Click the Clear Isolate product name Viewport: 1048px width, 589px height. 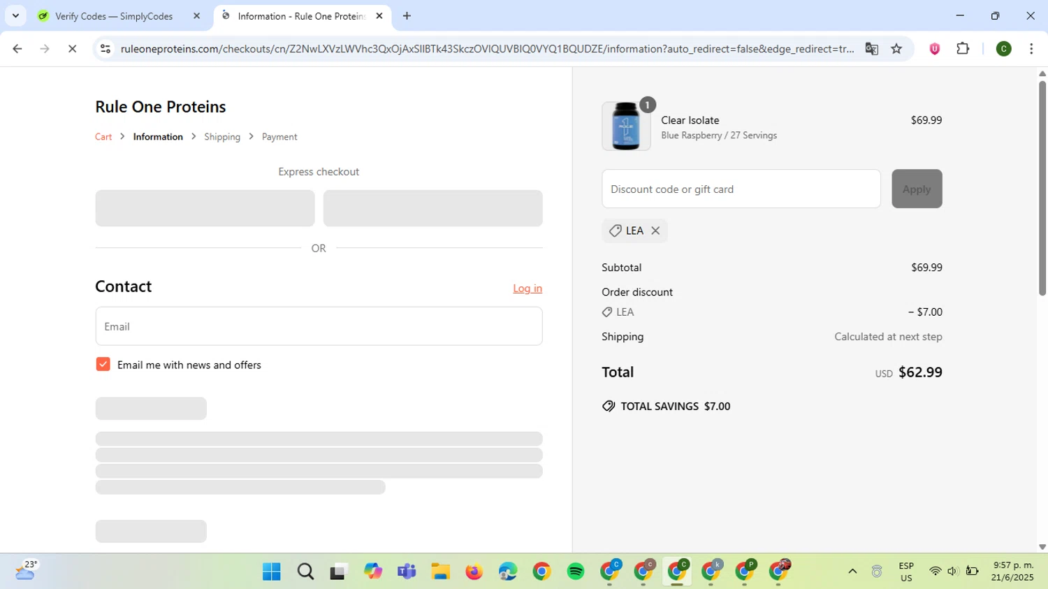[690, 120]
